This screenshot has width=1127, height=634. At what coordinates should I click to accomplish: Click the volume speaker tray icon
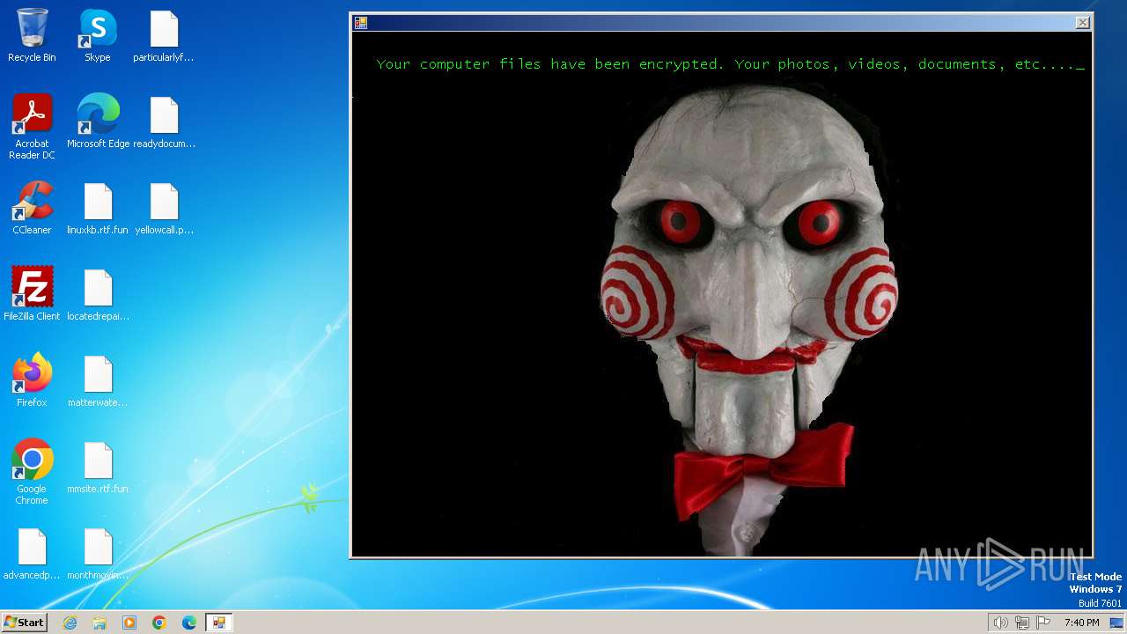click(x=1000, y=623)
